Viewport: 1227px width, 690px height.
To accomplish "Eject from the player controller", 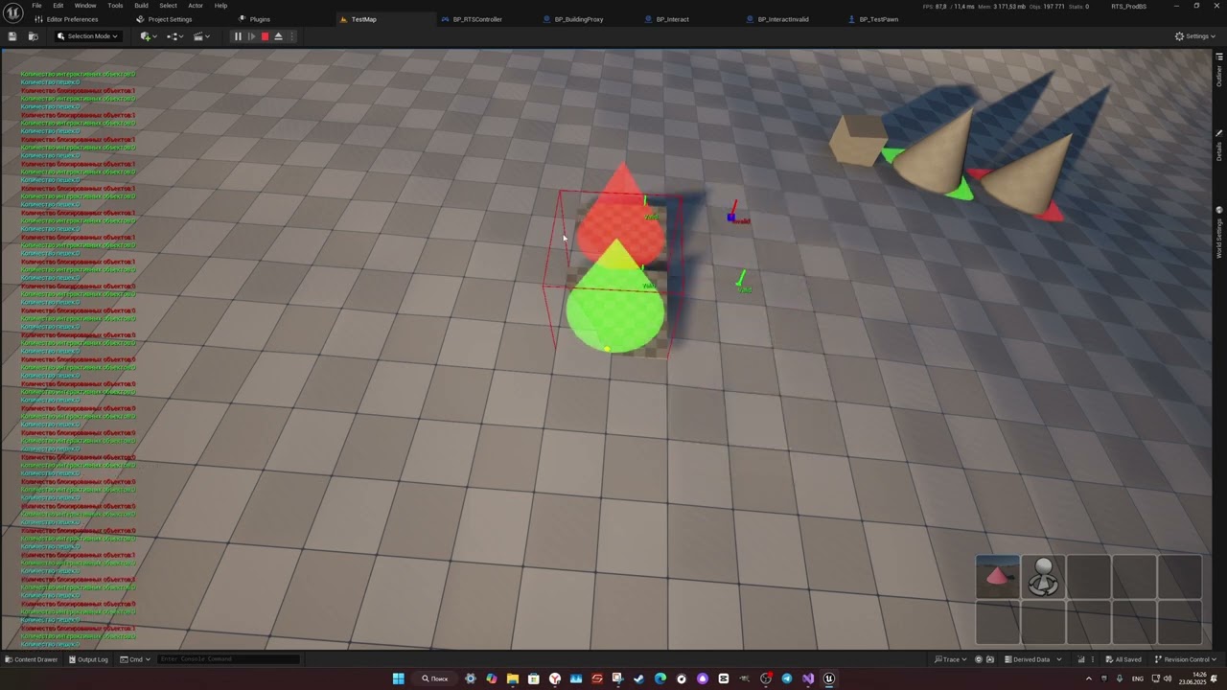I will pyautogui.click(x=278, y=36).
